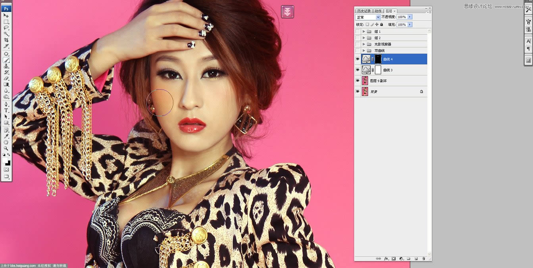Click the link layers icon
Image resolution: width=533 pixels, height=268 pixels.
(x=378, y=258)
